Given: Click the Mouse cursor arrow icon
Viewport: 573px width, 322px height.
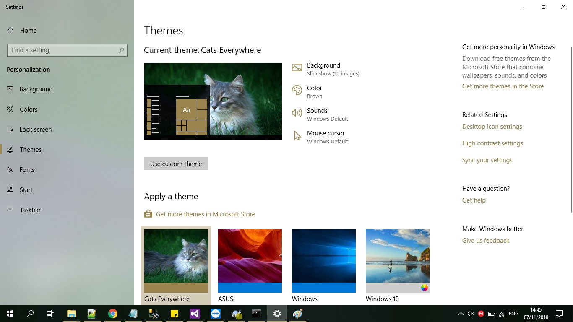Looking at the screenshot, I should pos(297,135).
